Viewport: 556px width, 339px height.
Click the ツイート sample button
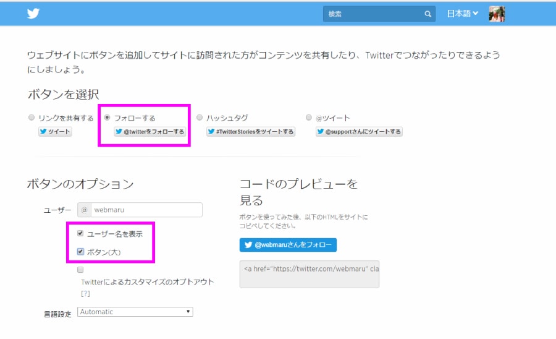click(55, 131)
